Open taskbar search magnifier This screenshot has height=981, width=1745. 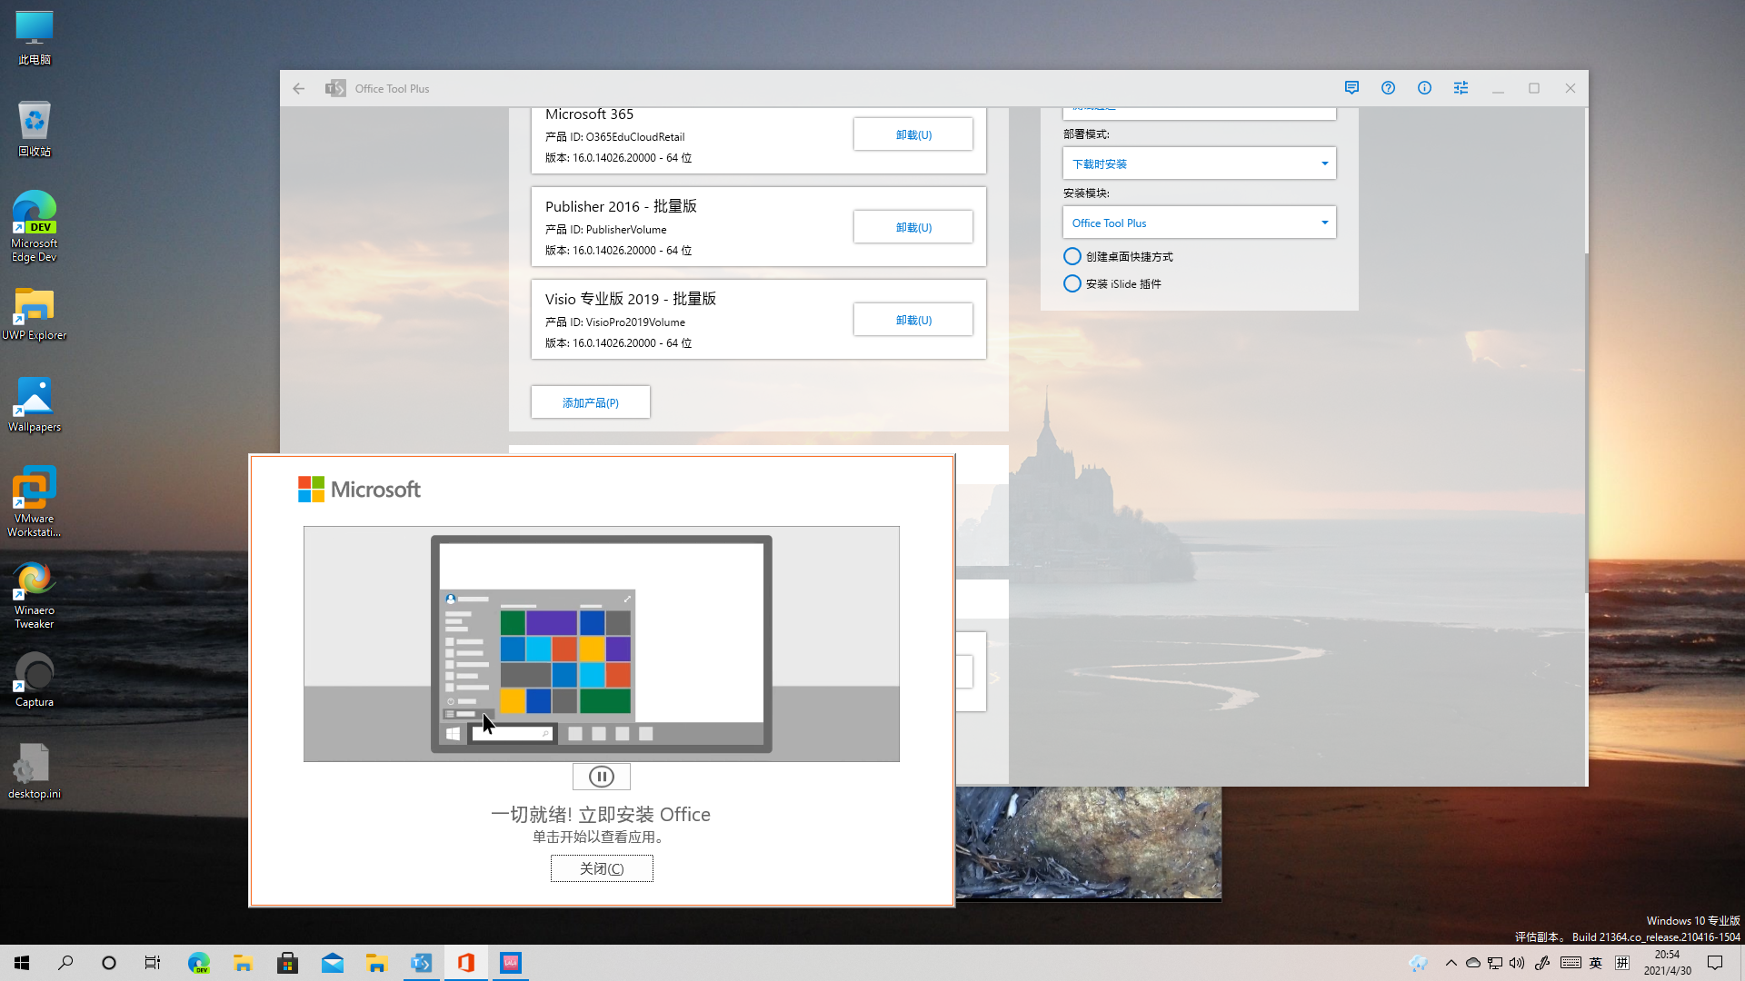tap(65, 963)
